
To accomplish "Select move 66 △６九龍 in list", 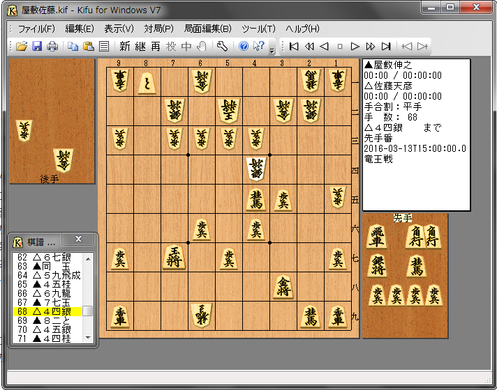I will (47, 293).
